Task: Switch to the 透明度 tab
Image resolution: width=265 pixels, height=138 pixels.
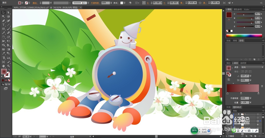Action: 243,63
